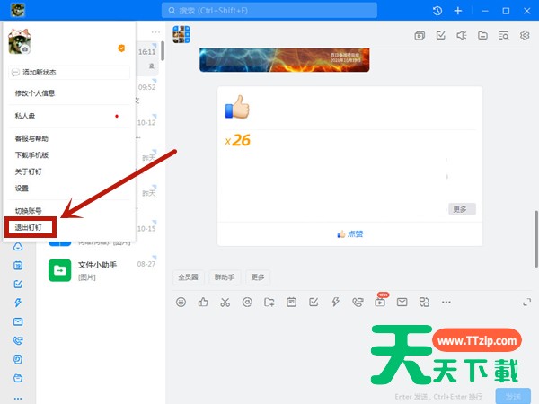Viewport: 539px width, 404px height.
Task: Click the plus icon in title bar
Action: point(458,11)
